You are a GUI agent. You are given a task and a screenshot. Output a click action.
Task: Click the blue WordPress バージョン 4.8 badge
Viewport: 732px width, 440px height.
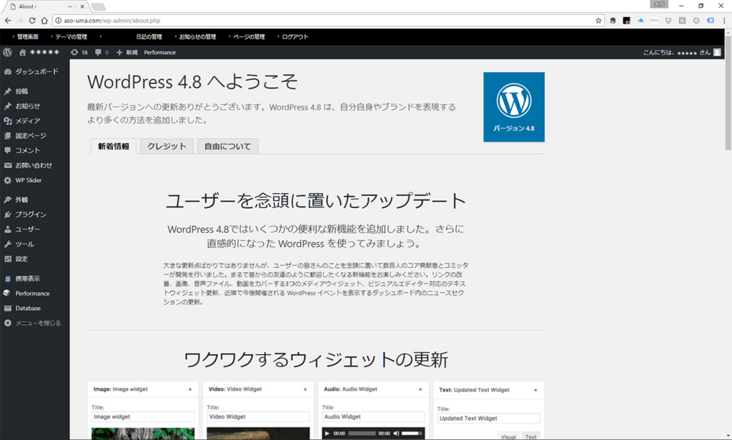(514, 107)
